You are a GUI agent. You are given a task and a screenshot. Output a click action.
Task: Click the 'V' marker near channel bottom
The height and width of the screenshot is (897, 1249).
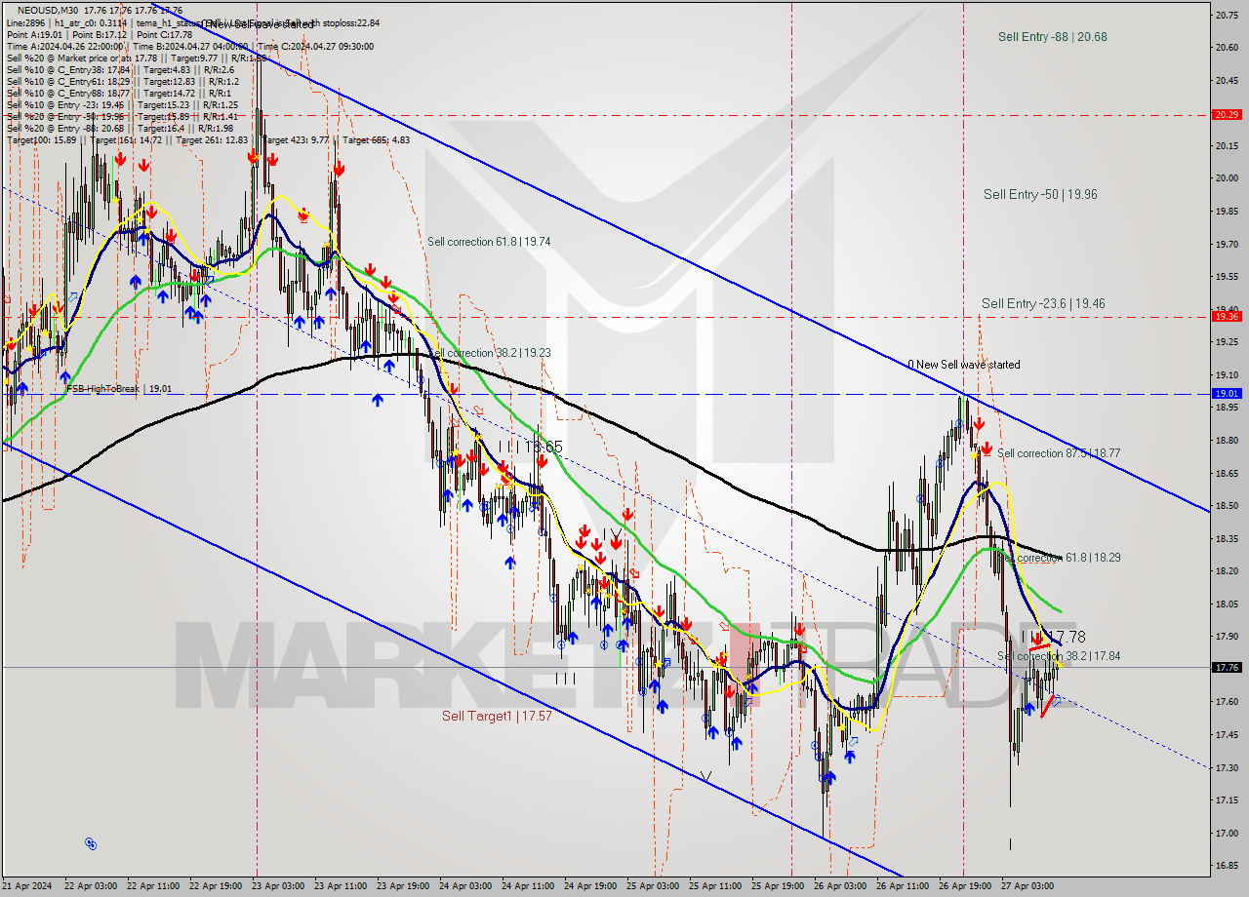tap(705, 777)
